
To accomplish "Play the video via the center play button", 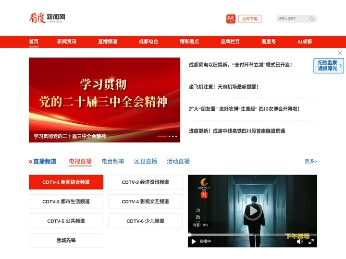I will [x=253, y=211].
